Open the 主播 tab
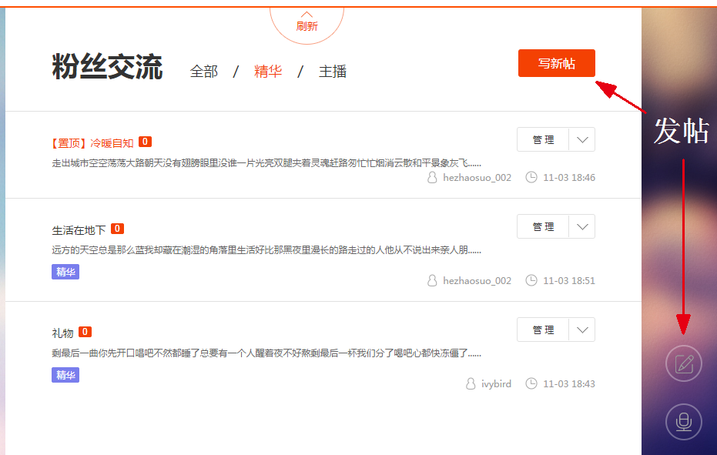 pos(333,72)
